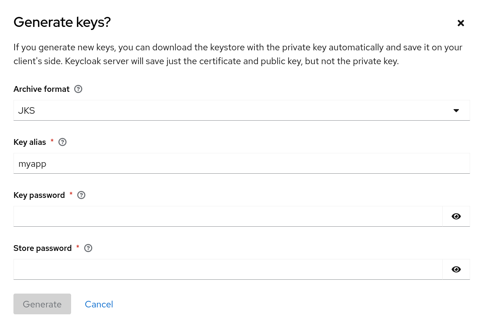Focus the empty Key password field
This screenshot has height=327, width=482.
coord(228,216)
